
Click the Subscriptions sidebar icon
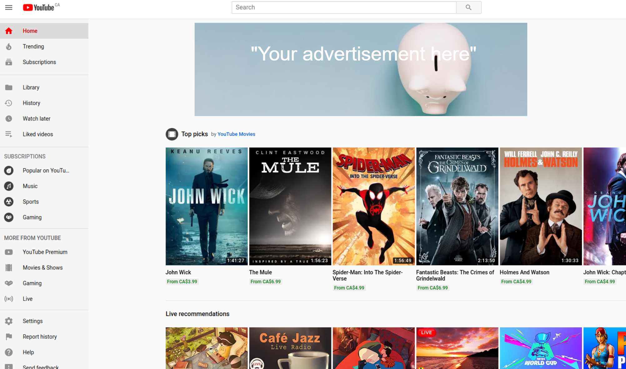[9, 62]
